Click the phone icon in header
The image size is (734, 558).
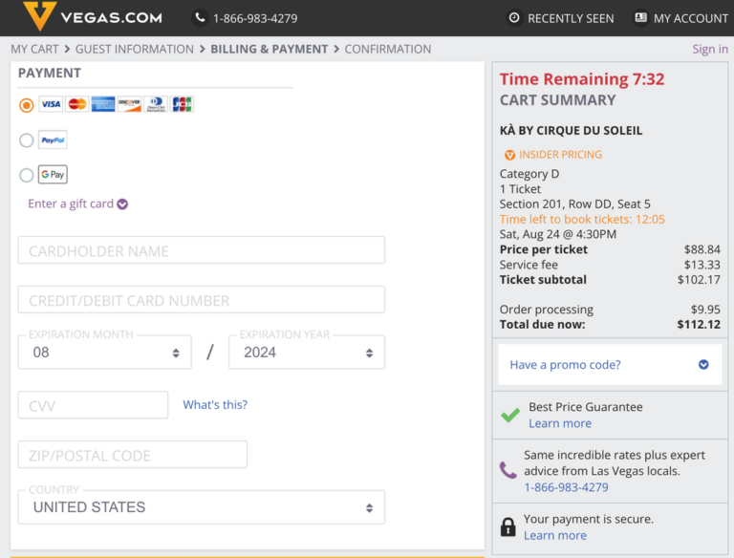[x=200, y=18]
